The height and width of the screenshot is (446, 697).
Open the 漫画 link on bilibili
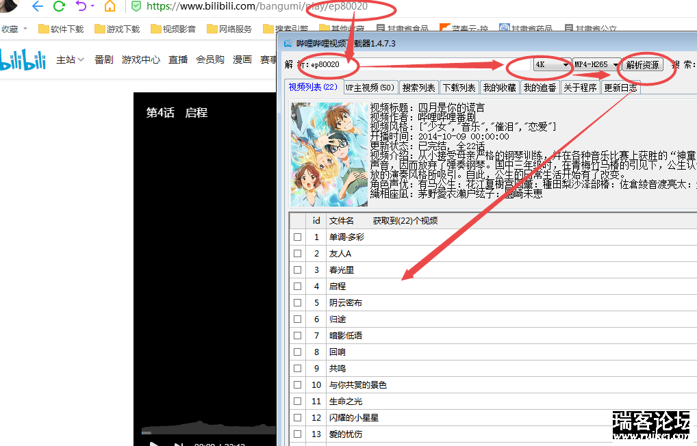tap(242, 60)
